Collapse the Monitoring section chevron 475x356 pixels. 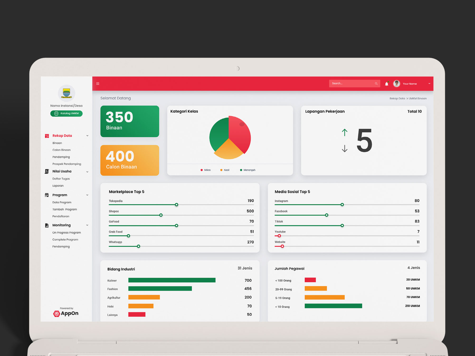(87, 225)
